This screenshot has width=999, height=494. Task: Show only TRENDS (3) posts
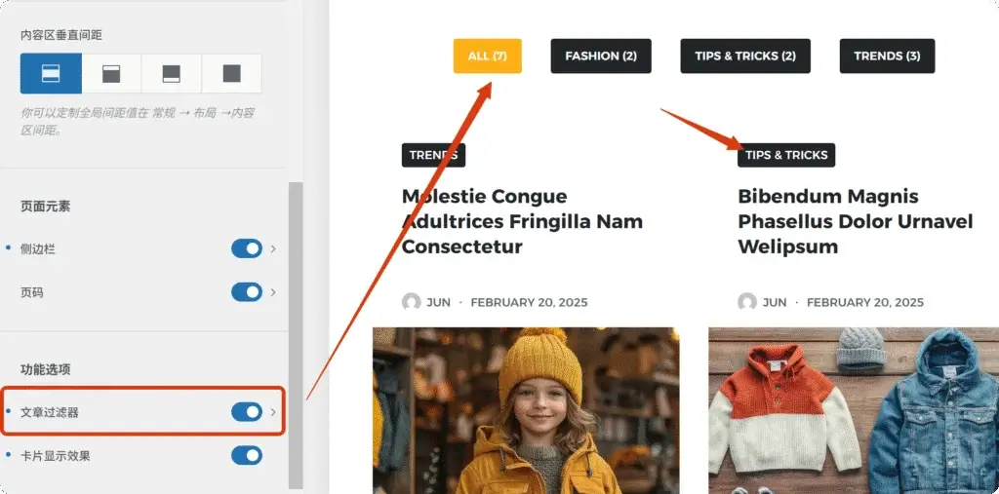point(887,56)
